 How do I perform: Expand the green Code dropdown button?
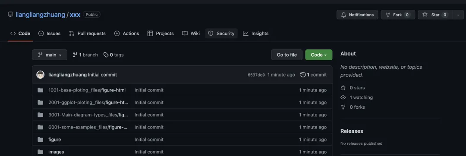(318, 55)
